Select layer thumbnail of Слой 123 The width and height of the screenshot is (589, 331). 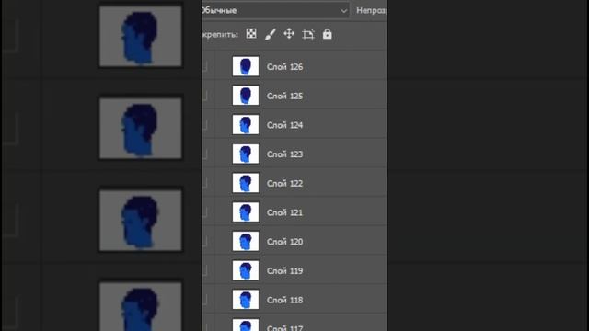tap(246, 154)
